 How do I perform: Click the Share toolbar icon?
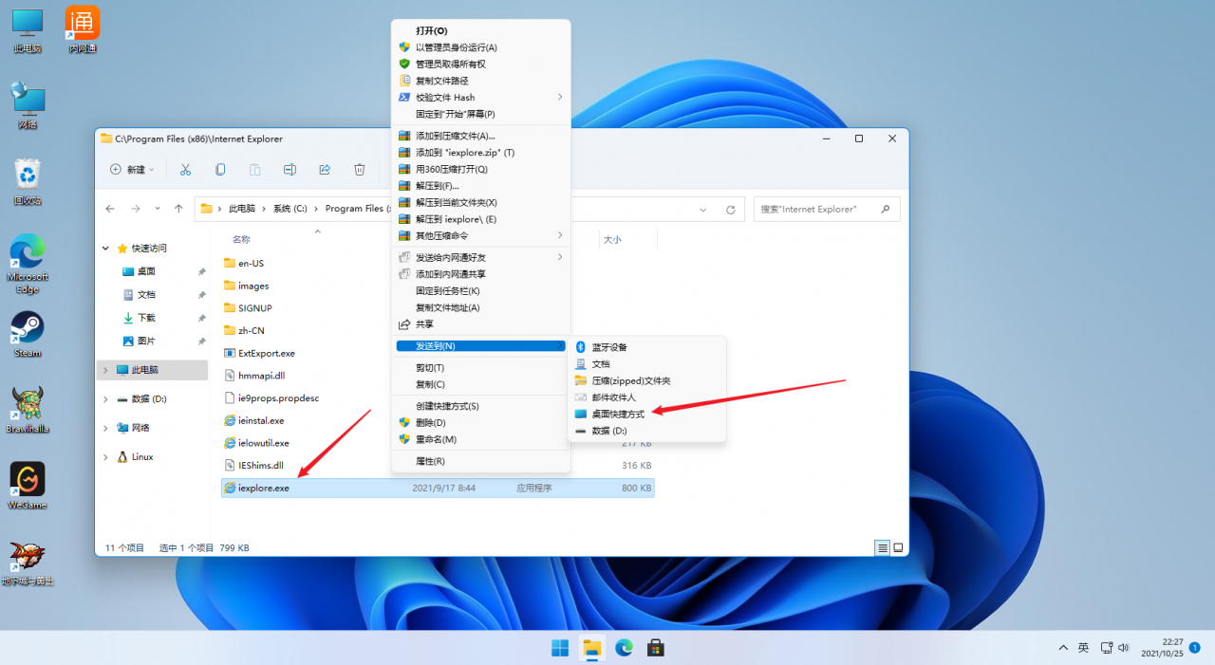point(325,170)
